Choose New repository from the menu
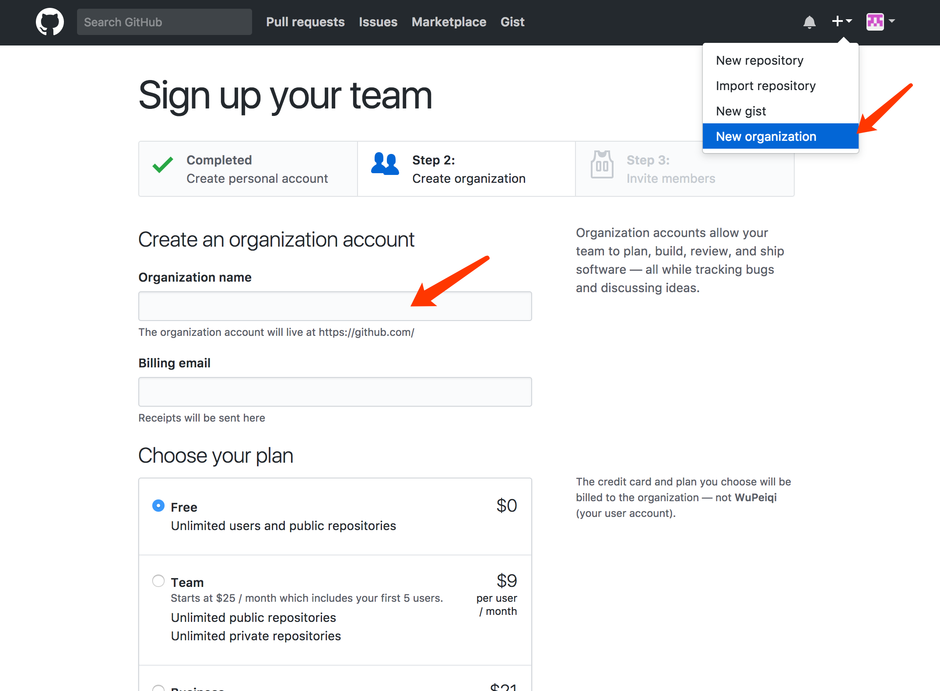940x691 pixels. coord(759,60)
